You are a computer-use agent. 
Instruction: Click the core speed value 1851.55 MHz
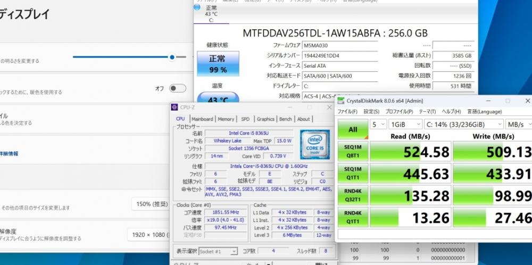225,212
